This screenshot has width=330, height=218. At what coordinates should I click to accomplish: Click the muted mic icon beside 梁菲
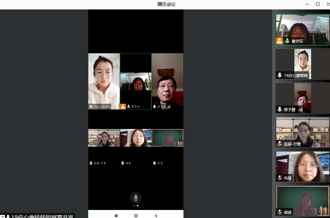[x=279, y=212]
